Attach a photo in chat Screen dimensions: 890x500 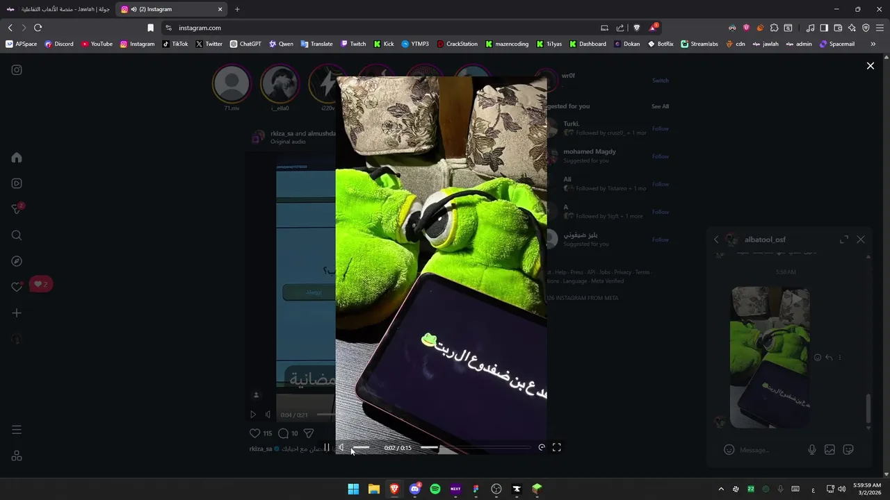pos(830,450)
